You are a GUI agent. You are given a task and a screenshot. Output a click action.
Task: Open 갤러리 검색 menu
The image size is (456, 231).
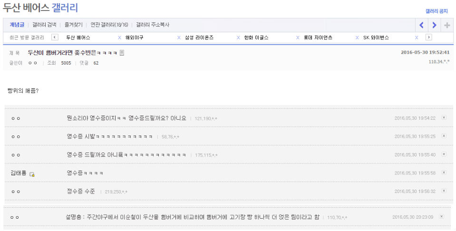click(44, 25)
